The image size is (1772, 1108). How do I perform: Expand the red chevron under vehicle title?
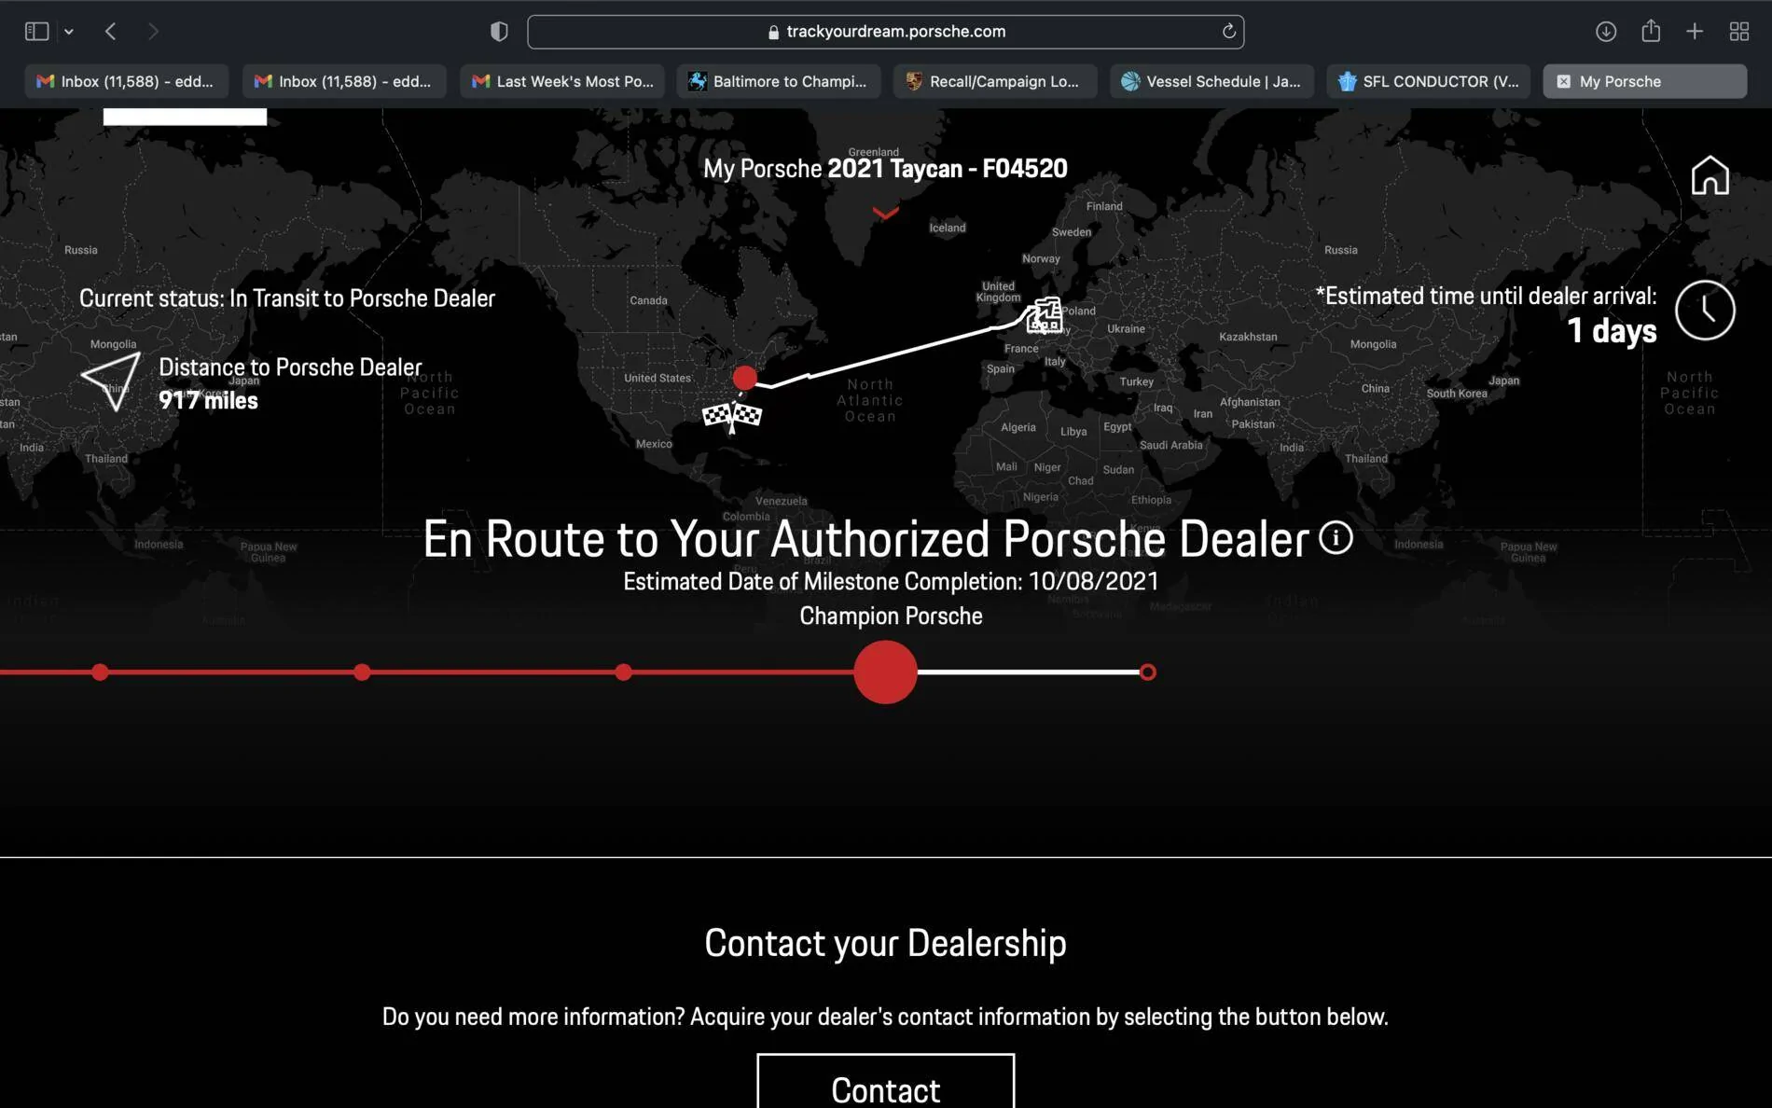(x=885, y=214)
